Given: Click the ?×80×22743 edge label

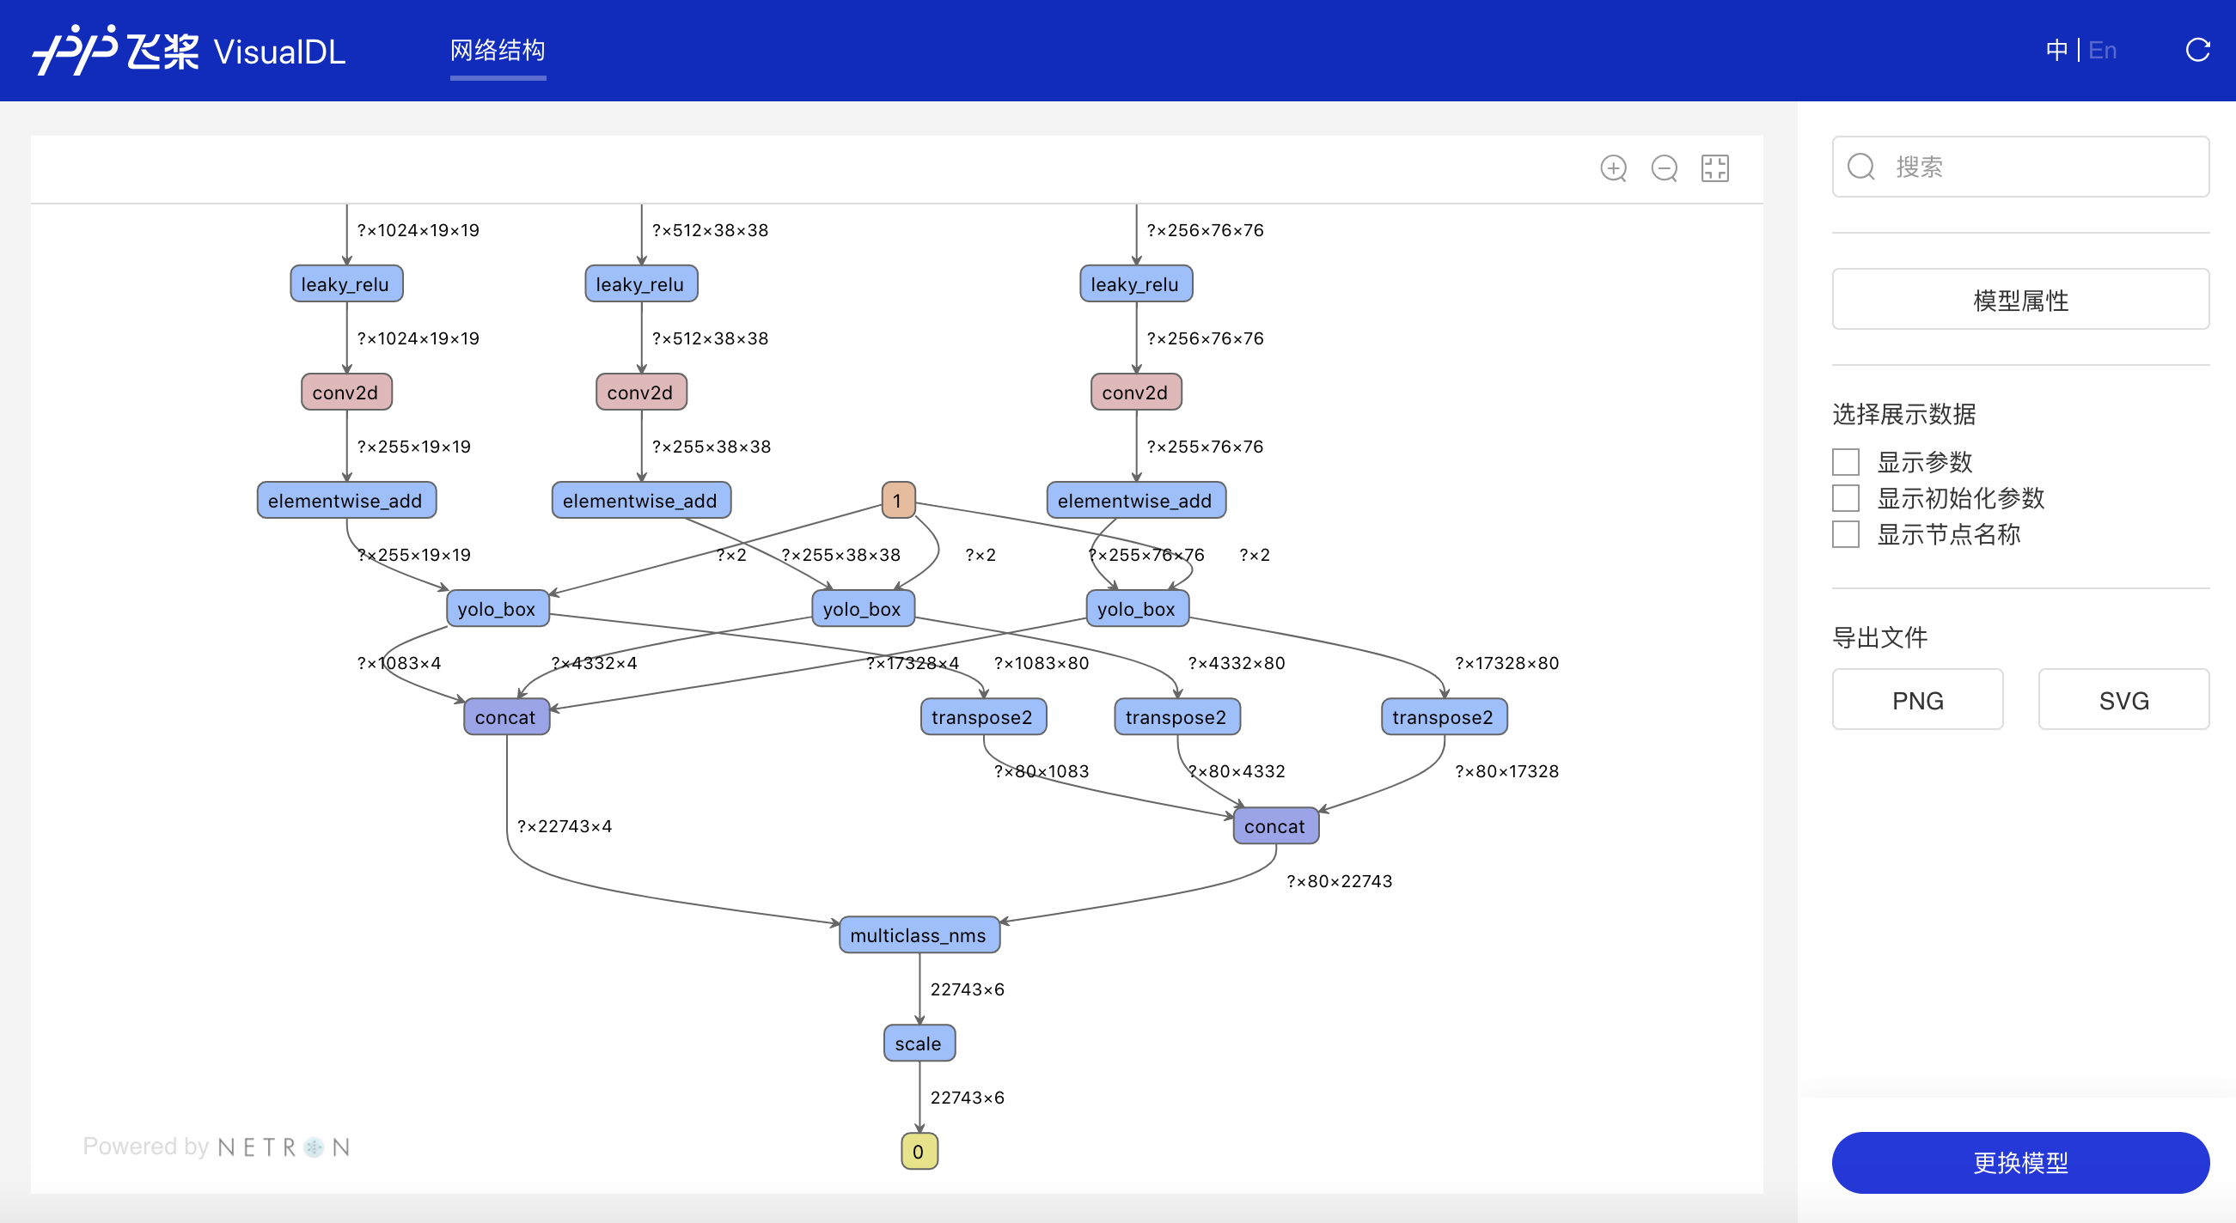Looking at the screenshot, I should (1339, 881).
